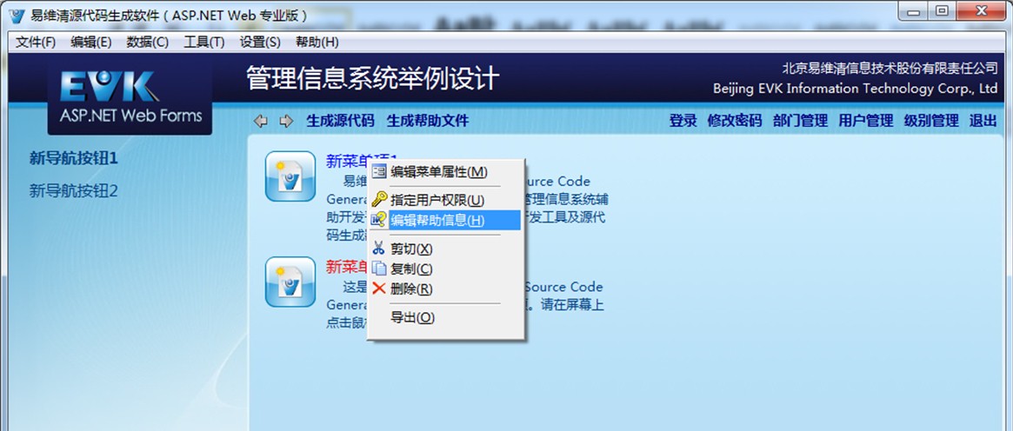Click the copy pages icon

pos(379,269)
